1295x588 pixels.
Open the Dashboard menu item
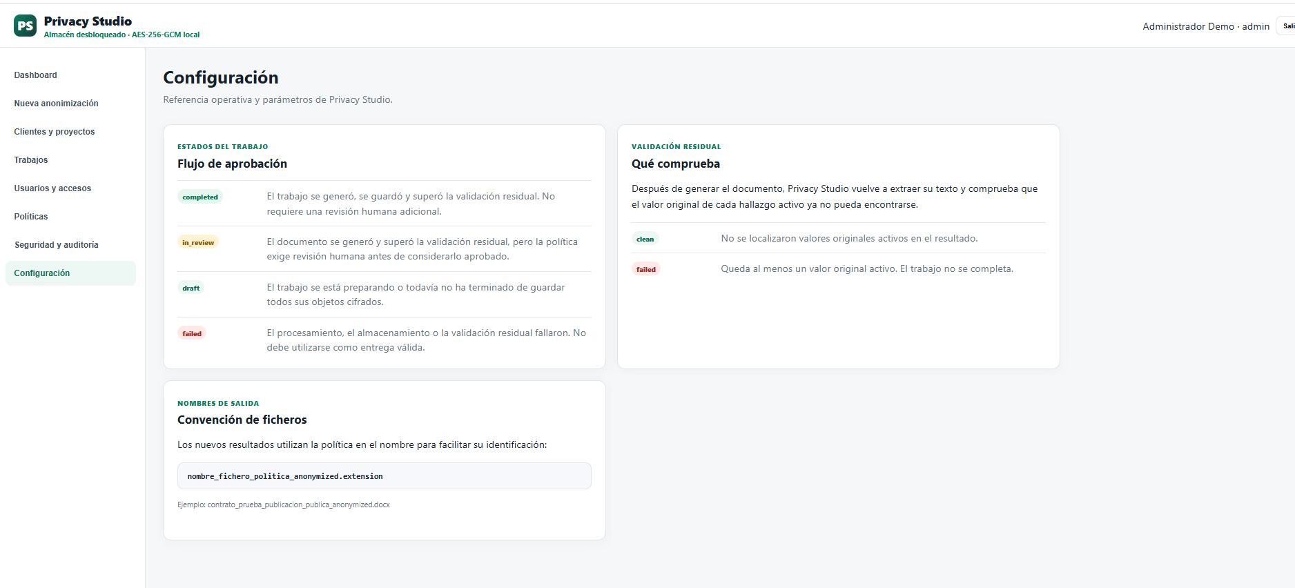tap(36, 75)
